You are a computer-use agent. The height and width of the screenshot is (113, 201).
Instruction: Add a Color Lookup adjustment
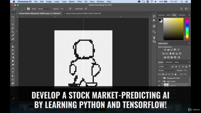pyautogui.click(x=180, y=54)
